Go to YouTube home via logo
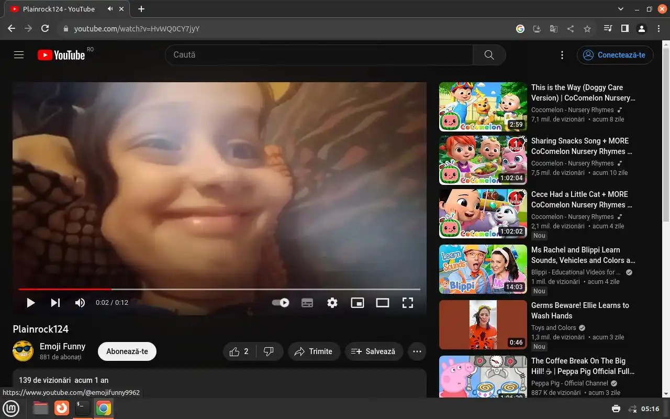The width and height of the screenshot is (670, 419). [x=61, y=55]
